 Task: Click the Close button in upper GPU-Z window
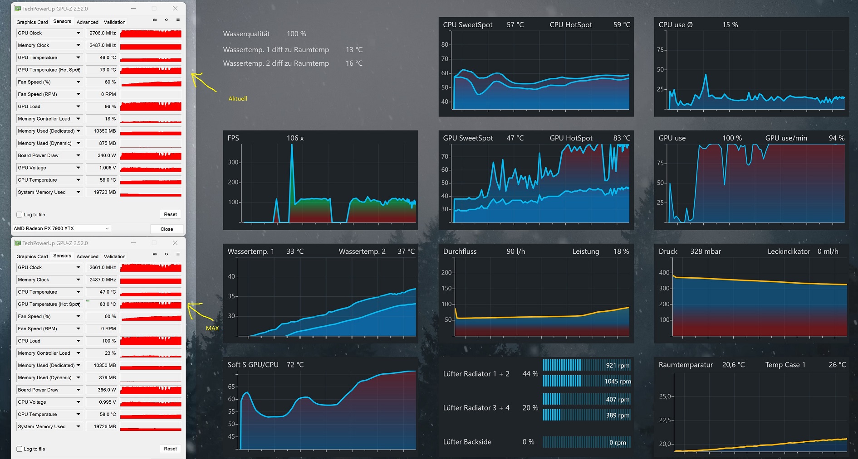click(167, 229)
